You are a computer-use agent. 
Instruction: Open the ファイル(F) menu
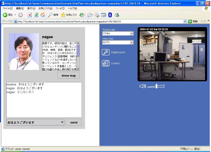[8, 8]
